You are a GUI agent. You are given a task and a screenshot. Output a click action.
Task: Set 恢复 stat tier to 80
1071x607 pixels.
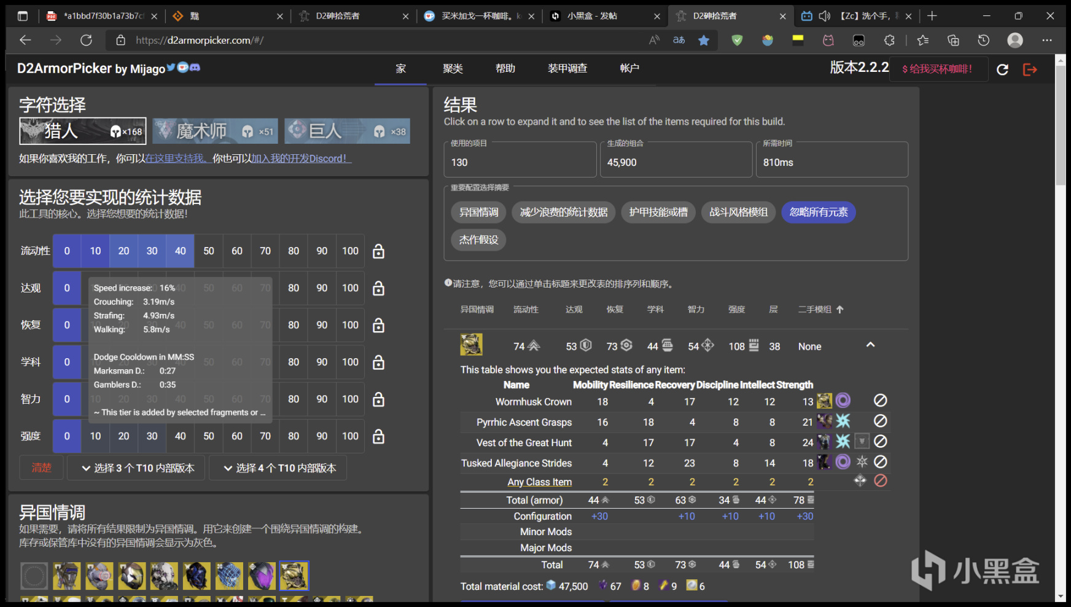pyautogui.click(x=294, y=325)
